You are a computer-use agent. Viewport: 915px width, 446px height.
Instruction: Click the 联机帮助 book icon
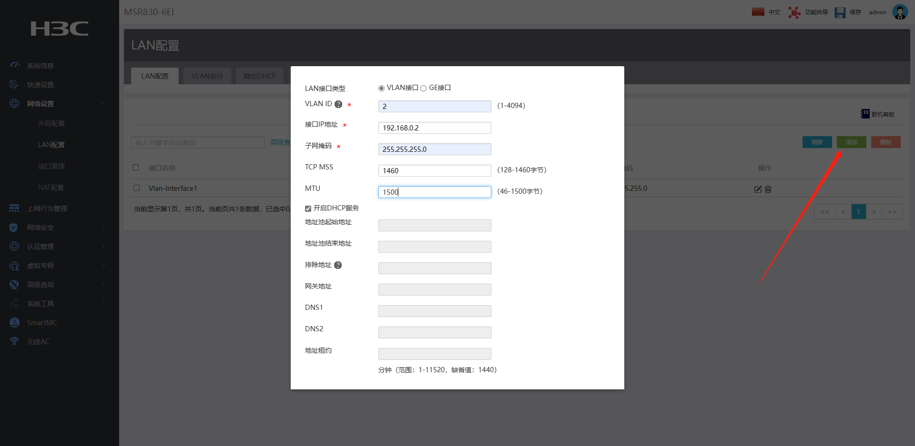(865, 114)
